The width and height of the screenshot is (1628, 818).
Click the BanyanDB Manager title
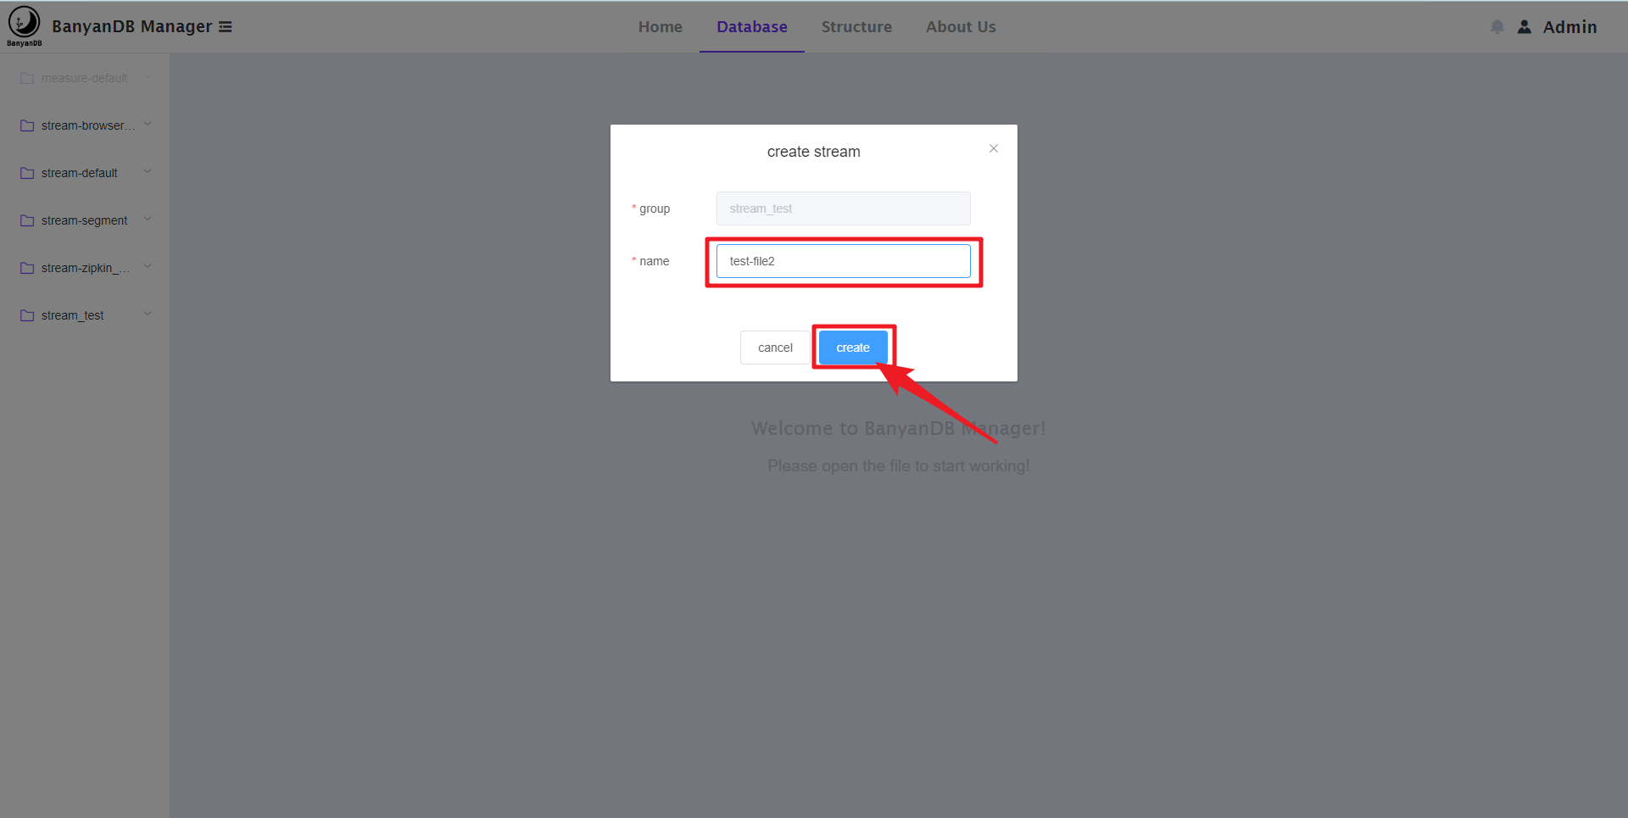[132, 26]
